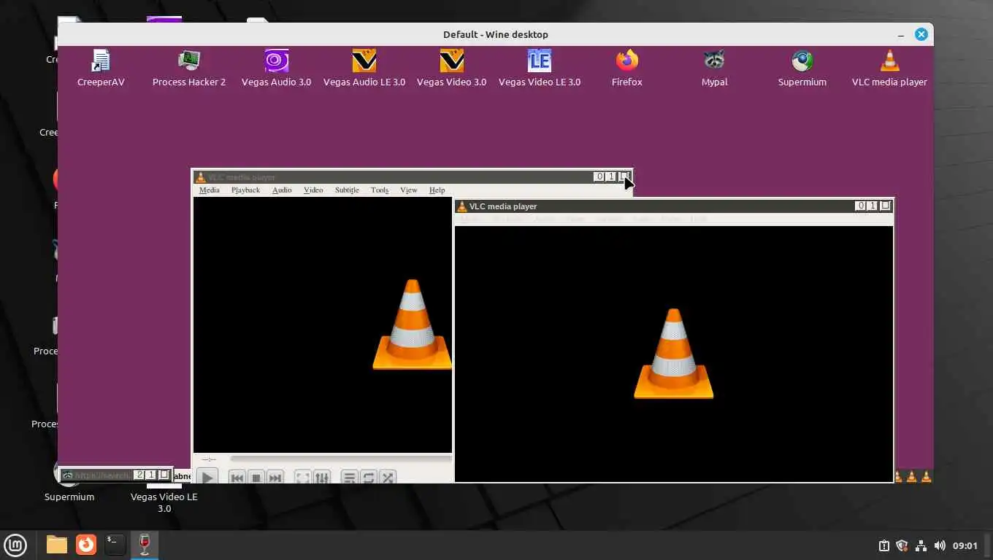Stop playback in the rear VLC window

[x=256, y=478]
